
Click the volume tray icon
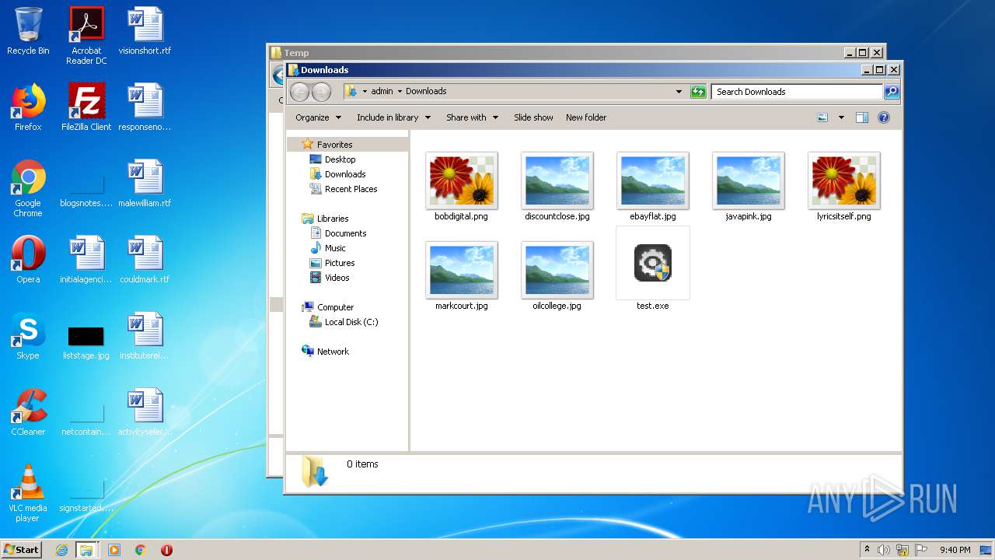(884, 550)
